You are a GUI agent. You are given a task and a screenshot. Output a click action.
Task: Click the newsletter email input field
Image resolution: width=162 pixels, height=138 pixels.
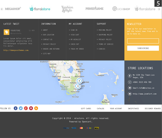[143, 41]
